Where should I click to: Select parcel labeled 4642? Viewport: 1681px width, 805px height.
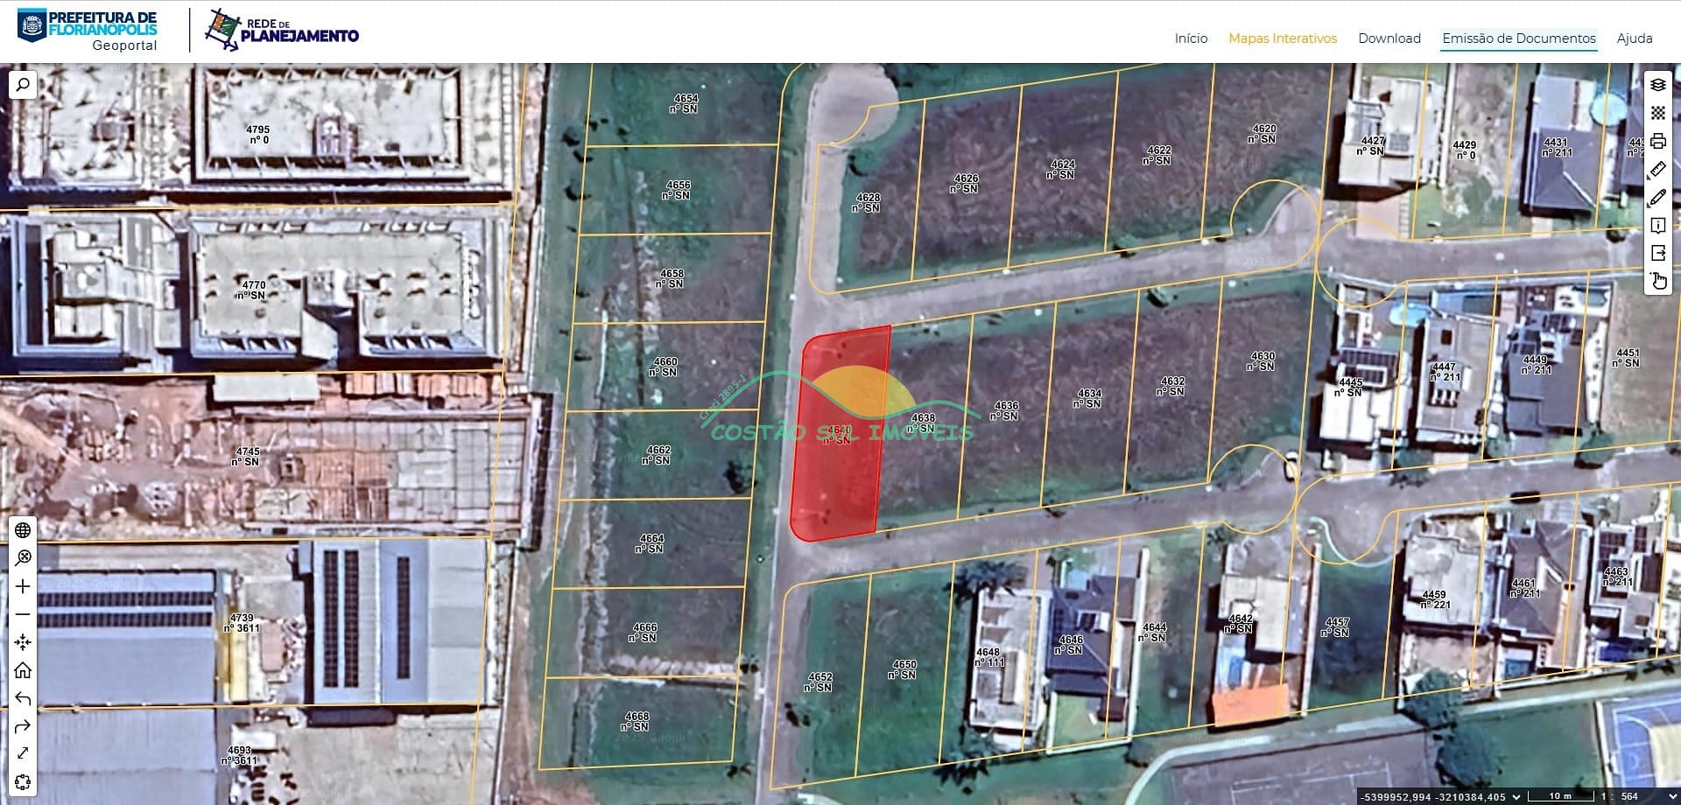click(x=1239, y=623)
